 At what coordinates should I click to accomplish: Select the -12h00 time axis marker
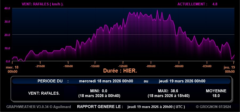123,66
